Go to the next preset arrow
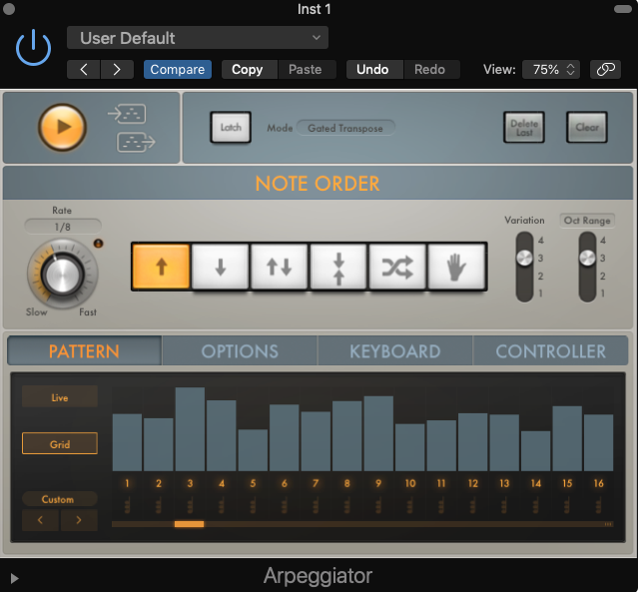The image size is (638, 592). pyautogui.click(x=117, y=70)
